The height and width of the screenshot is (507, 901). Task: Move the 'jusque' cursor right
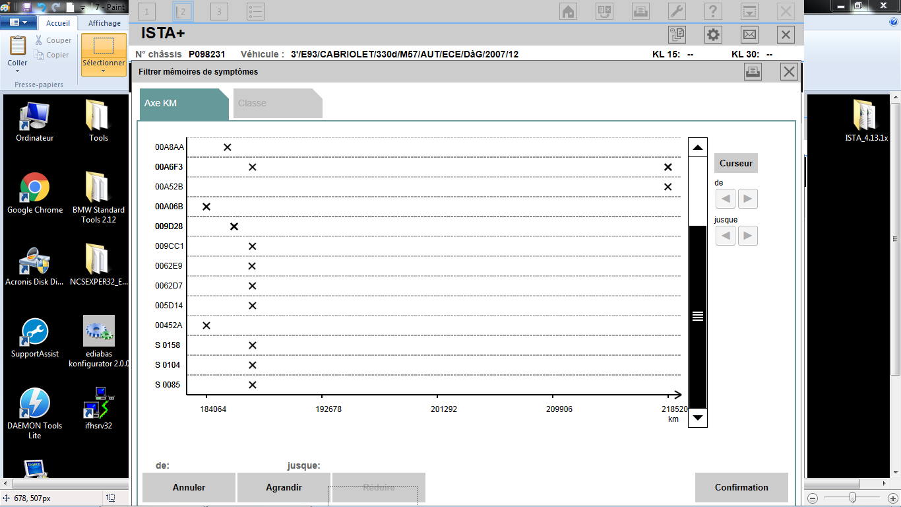[748, 236]
